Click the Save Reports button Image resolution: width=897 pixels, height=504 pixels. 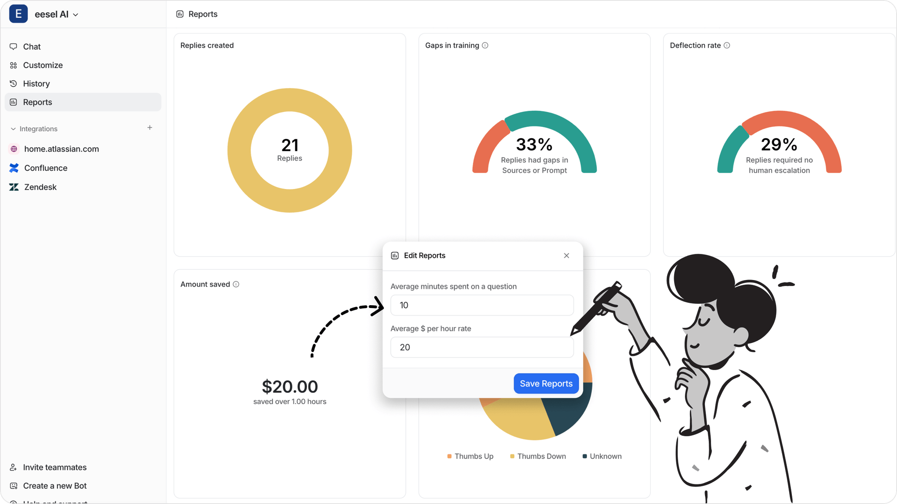(x=546, y=384)
